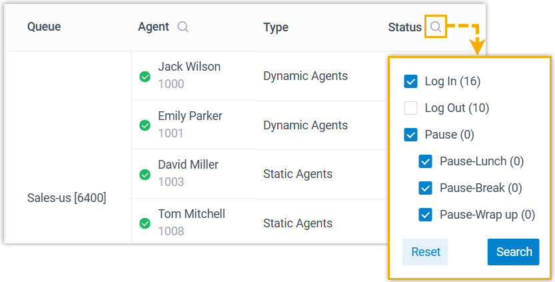Image resolution: width=555 pixels, height=282 pixels.
Task: Deselect the Pause-Wrap up (0) checkbox
Action: pyautogui.click(x=425, y=215)
